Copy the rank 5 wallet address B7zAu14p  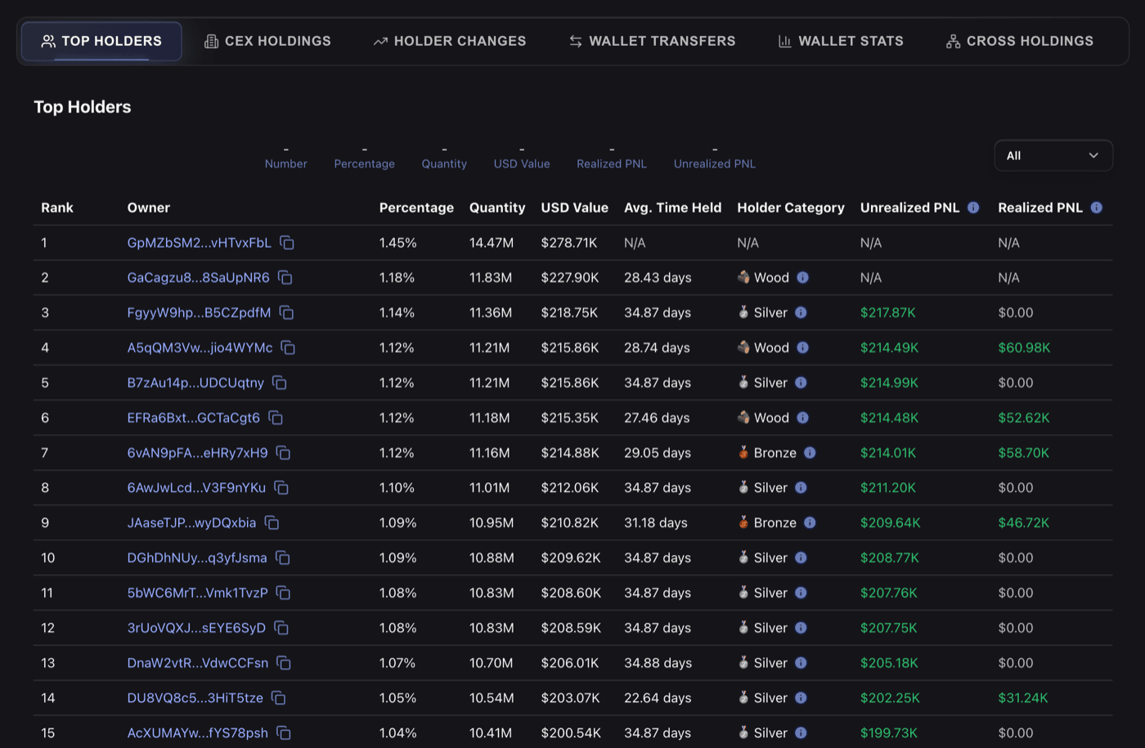(x=280, y=383)
